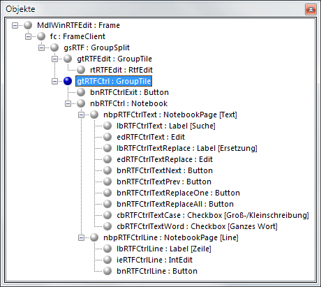Select the bnRTFCtrlTextReplaceAll Button entry
The height and width of the screenshot is (287, 321).
[x=175, y=204]
